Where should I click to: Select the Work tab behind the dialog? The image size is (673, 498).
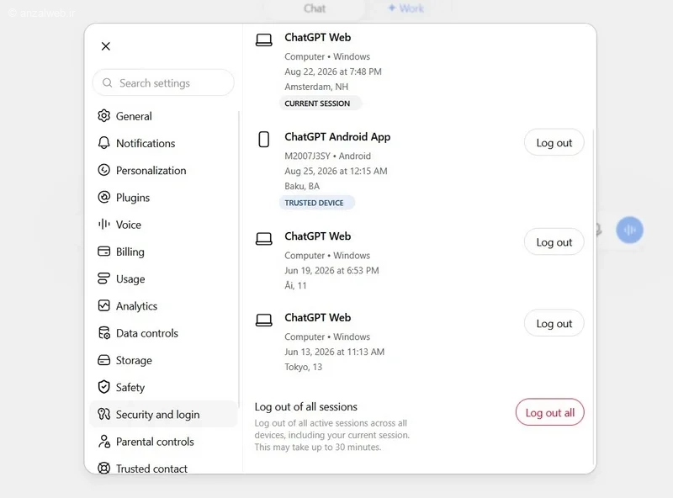pos(406,8)
